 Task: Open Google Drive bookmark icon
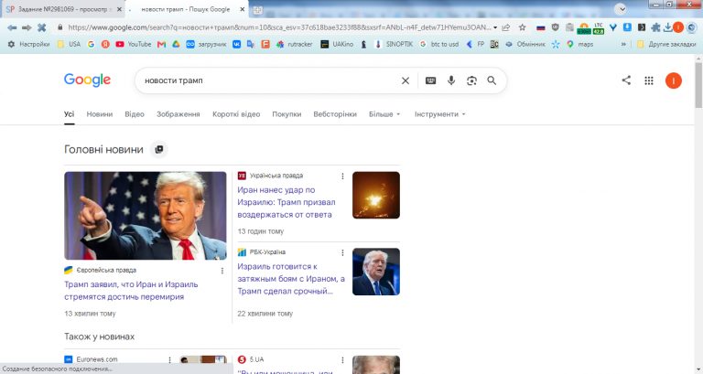(x=176, y=44)
